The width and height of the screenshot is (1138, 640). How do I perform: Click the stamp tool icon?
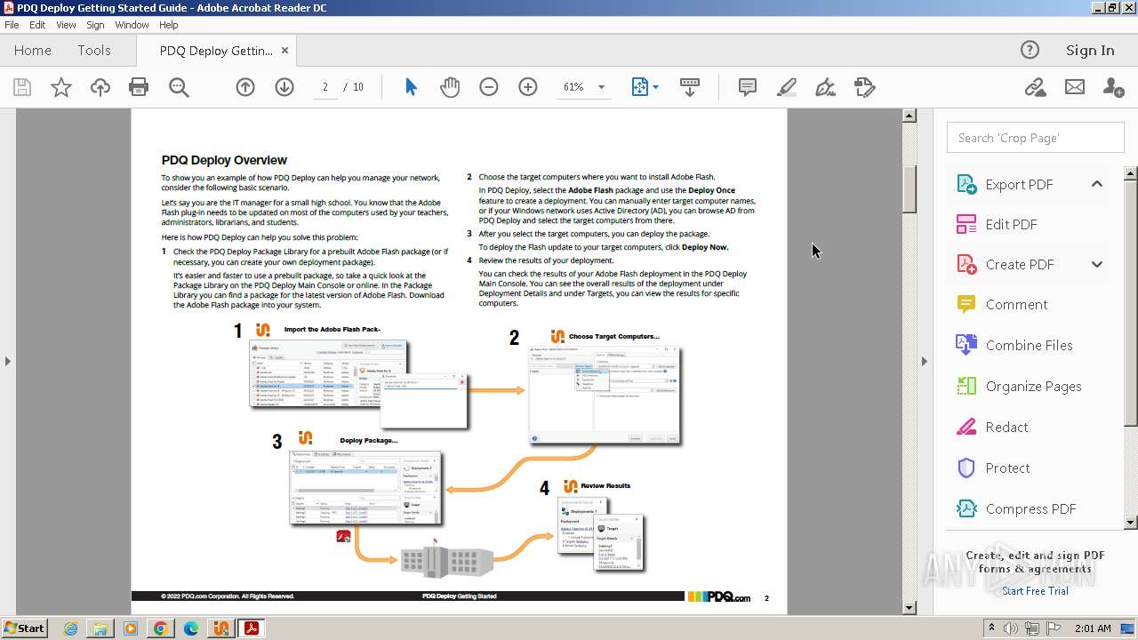(x=865, y=87)
